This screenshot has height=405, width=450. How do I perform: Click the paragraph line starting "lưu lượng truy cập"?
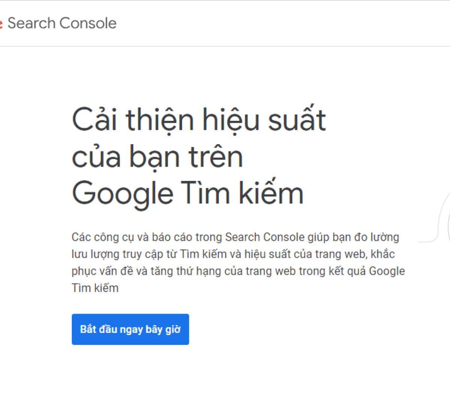233,254
